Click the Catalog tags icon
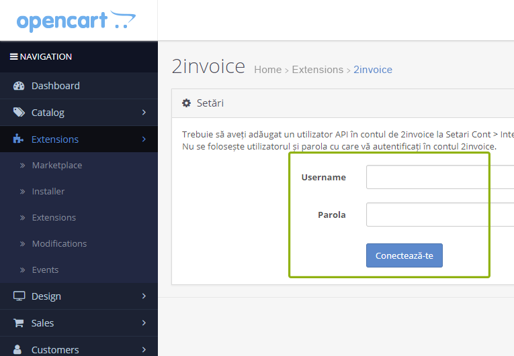 click(19, 112)
